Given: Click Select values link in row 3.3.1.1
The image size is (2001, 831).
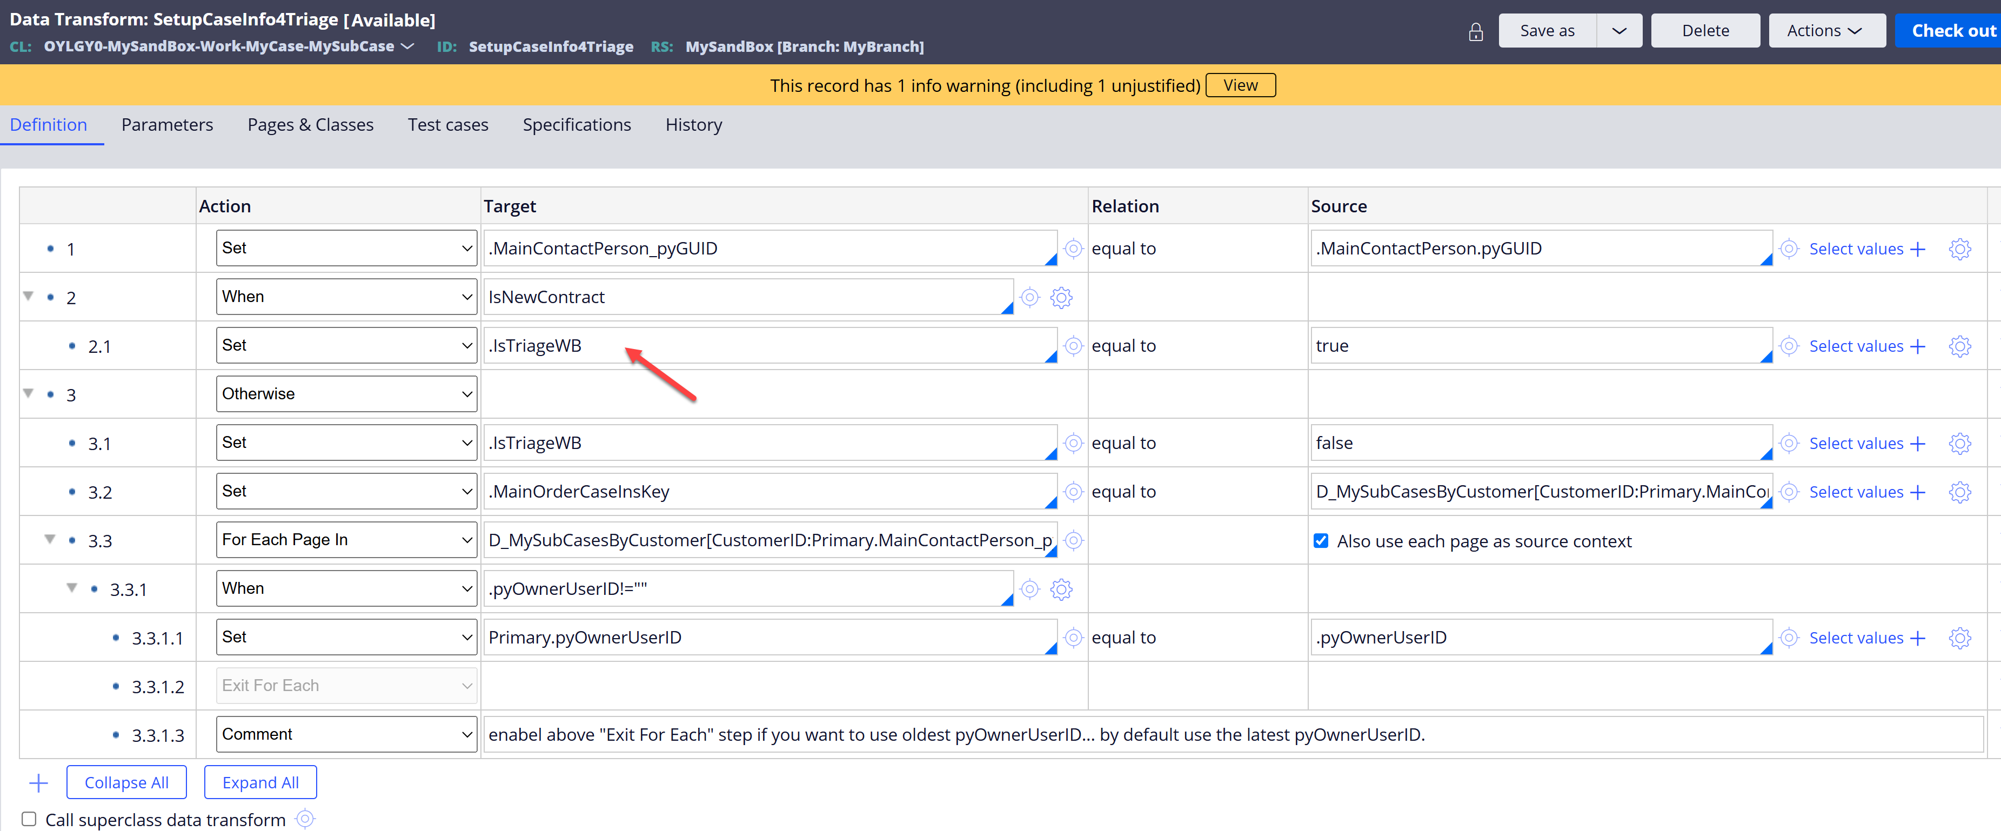Looking at the screenshot, I should [x=1856, y=639].
